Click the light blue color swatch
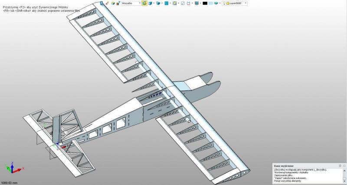 [x=211, y=3]
